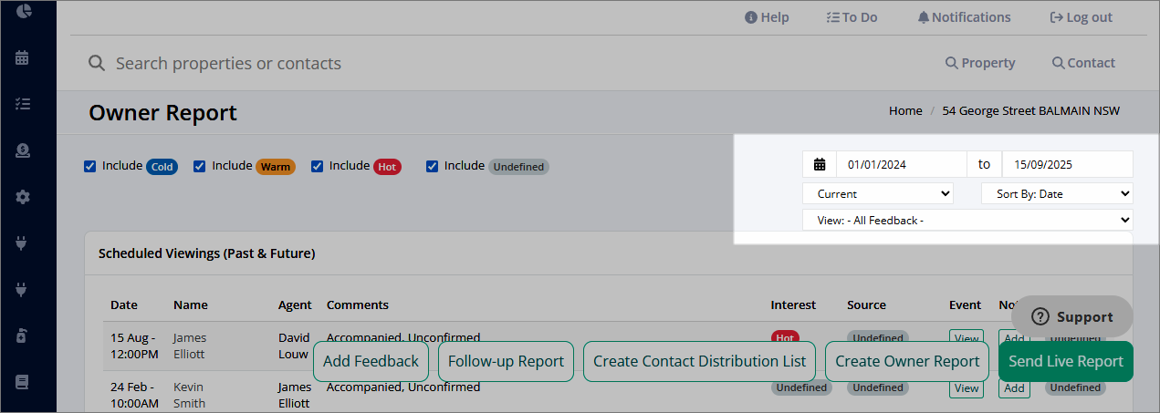
Task: Toggle the Include Undefined checkbox
Action: click(x=432, y=166)
